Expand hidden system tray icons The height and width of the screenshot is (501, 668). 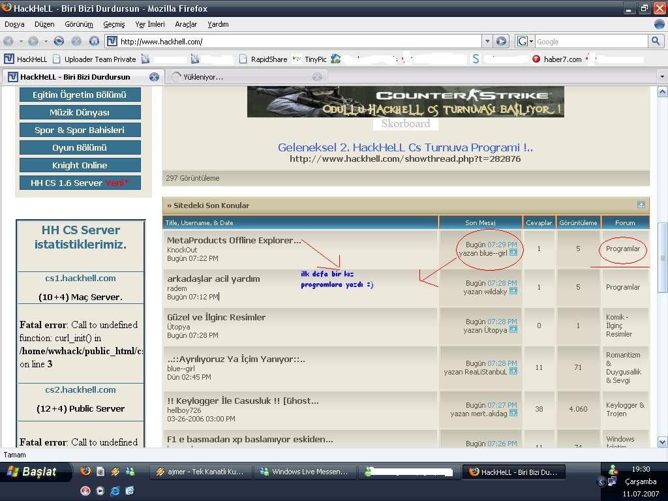pyautogui.click(x=601, y=482)
